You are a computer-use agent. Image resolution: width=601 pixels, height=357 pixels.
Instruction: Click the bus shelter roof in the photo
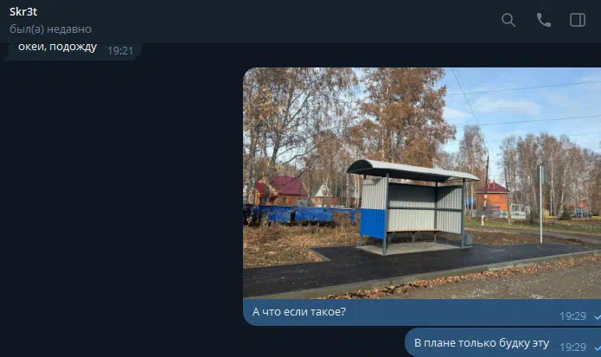coord(412,169)
